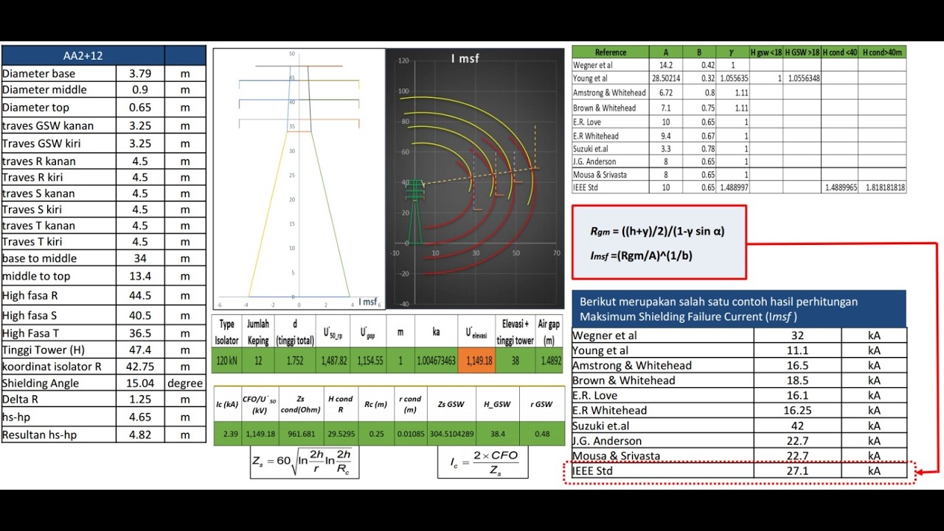Select the 2.39 Ic (kA) value
944x531 pixels.
[x=228, y=433]
